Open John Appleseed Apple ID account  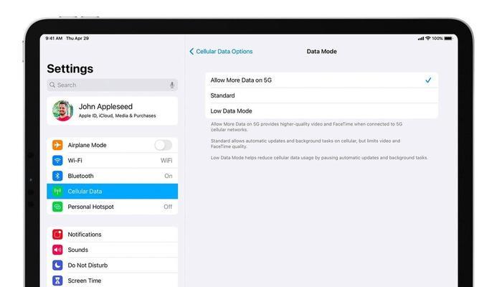click(x=112, y=110)
